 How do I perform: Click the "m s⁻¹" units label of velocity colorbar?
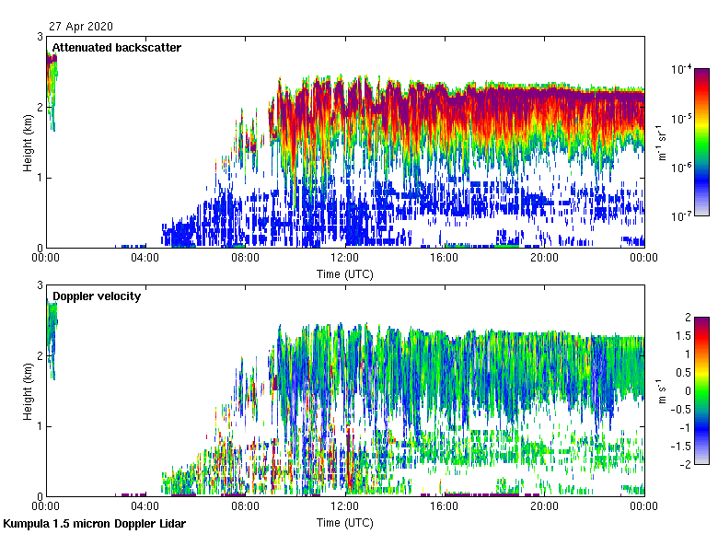(662, 390)
